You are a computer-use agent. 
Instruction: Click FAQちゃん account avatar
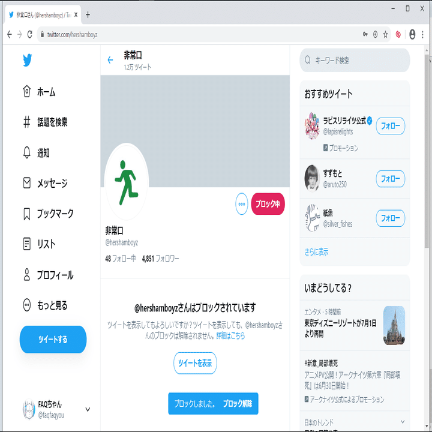(29, 409)
